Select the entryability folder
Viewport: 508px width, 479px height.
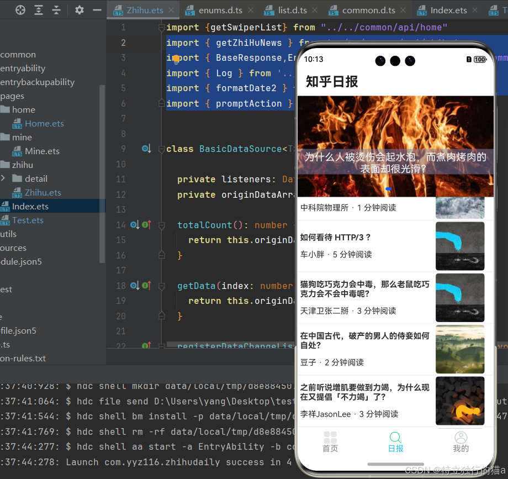pyautogui.click(x=23, y=69)
